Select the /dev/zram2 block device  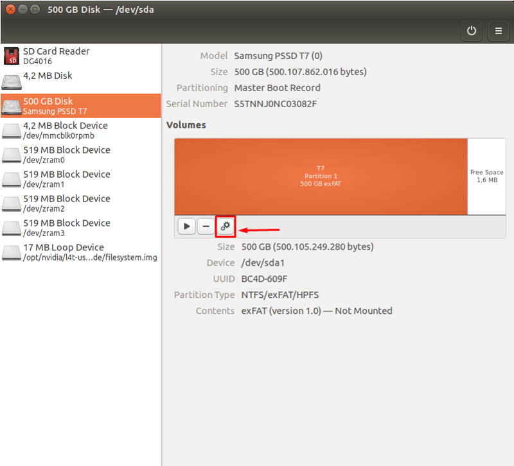tap(81, 203)
